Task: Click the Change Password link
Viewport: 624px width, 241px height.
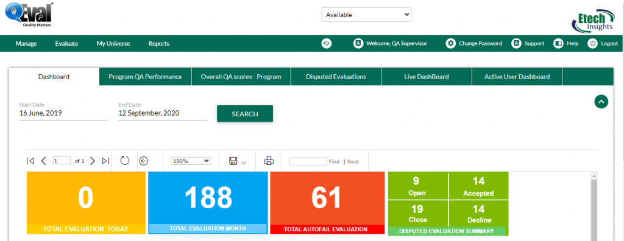Action: tap(480, 43)
